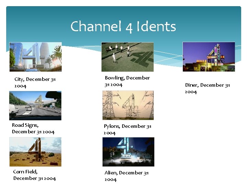Image resolution: width=247 pixels, height=185 pixels.
Task: Click the 'Pylons, December 31 2004' caption
Action: coord(127,129)
